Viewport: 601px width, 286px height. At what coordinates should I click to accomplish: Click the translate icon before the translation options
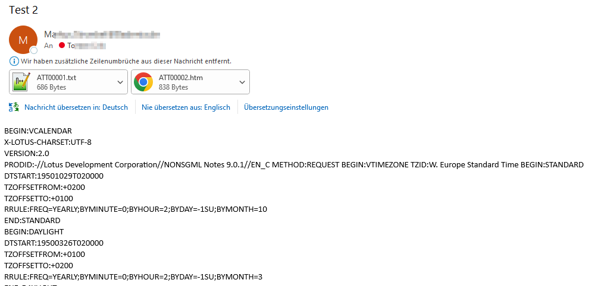pyautogui.click(x=13, y=107)
